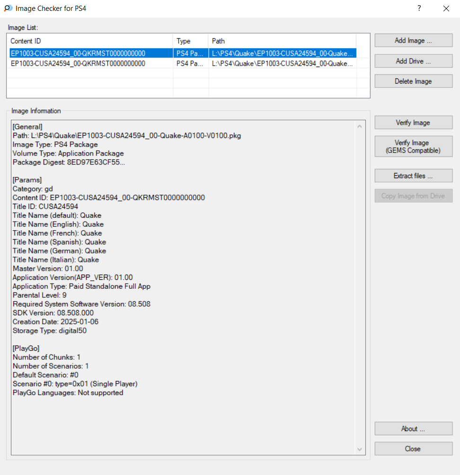Click Scenario #0 Single Player line
Screen dimensions: 460x475
coord(75,384)
